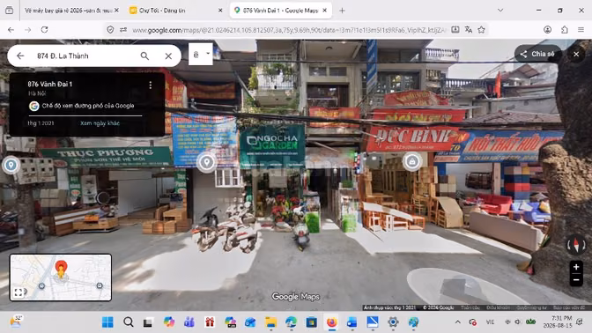Click the search magnifier in Maps box
Viewport: 592px width, 333px height.
pyautogui.click(x=144, y=55)
